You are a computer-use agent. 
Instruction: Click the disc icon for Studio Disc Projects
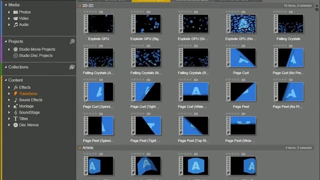15,55
